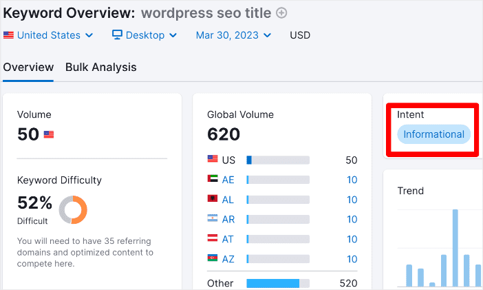Viewport: 483px width, 290px height.
Task: Open the Desktop device dropdown
Action: tap(144, 35)
